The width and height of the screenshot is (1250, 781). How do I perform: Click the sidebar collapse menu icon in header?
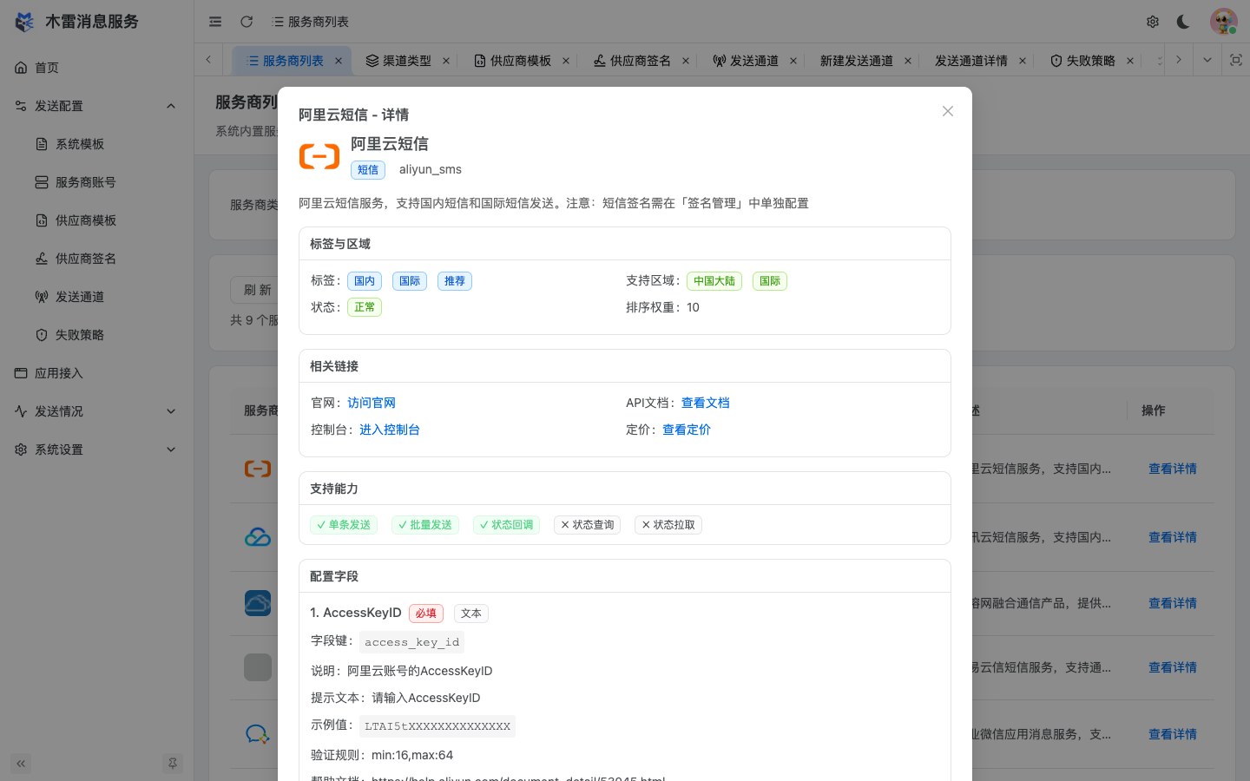[x=215, y=22]
